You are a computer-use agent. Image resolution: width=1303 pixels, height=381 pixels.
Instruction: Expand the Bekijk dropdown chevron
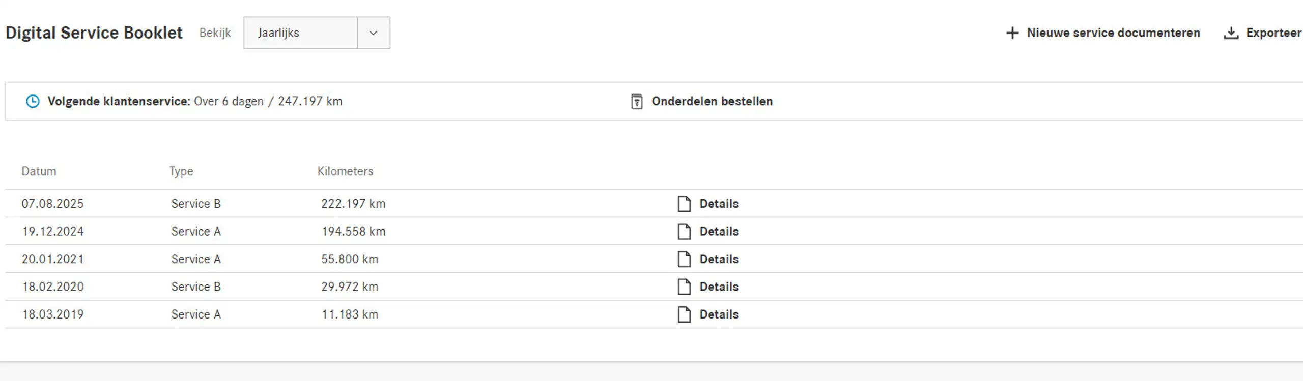coord(374,33)
